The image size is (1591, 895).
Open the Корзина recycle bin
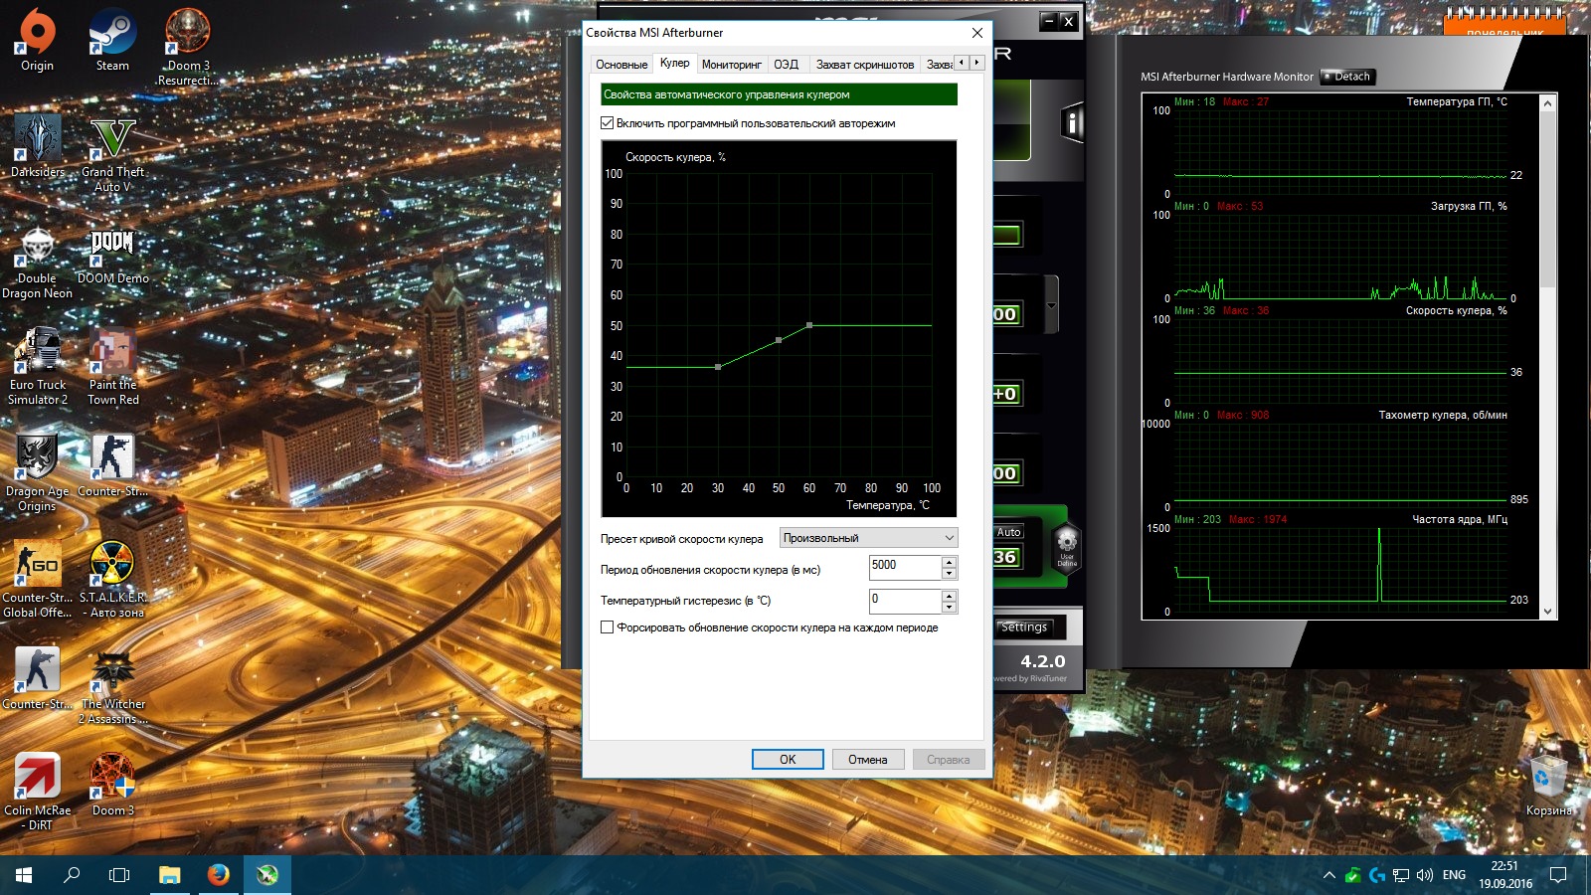pos(1548,788)
